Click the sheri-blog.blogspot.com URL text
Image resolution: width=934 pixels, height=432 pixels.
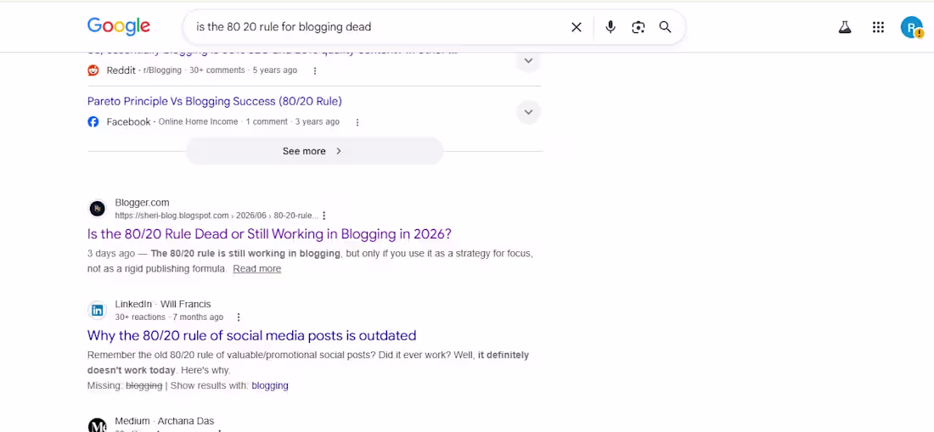pos(217,216)
